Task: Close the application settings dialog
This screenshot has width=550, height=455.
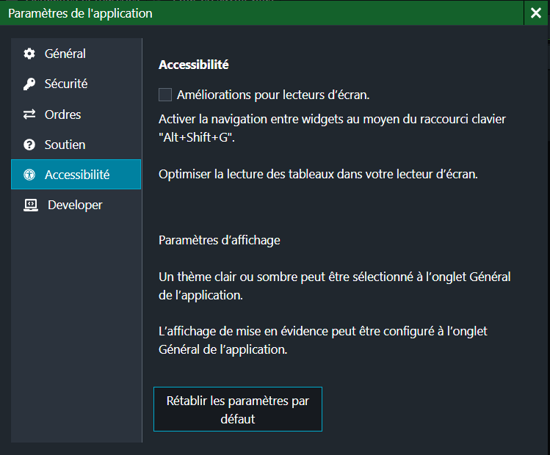Action: tap(534, 13)
